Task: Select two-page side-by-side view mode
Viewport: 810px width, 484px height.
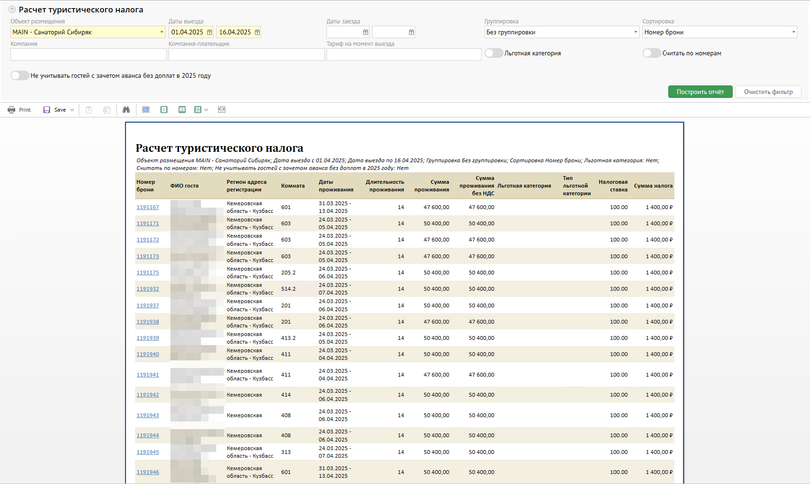Action: point(182,110)
